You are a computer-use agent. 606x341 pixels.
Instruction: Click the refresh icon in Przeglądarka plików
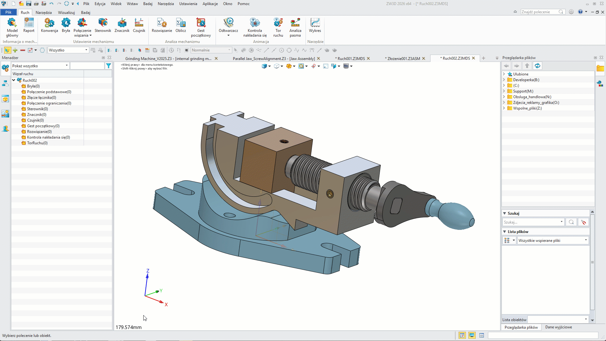(538, 66)
